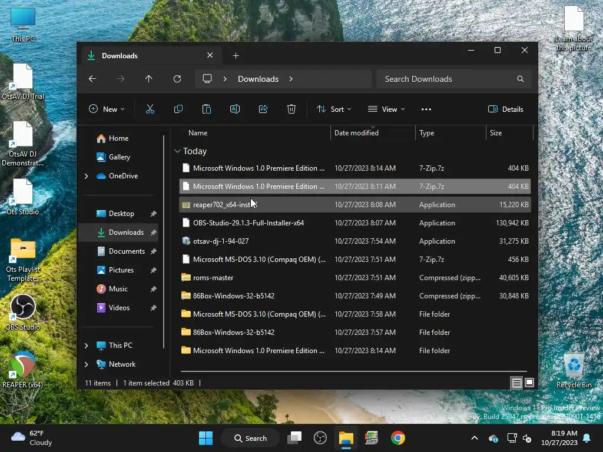Refresh the Downloads folder

point(177,79)
